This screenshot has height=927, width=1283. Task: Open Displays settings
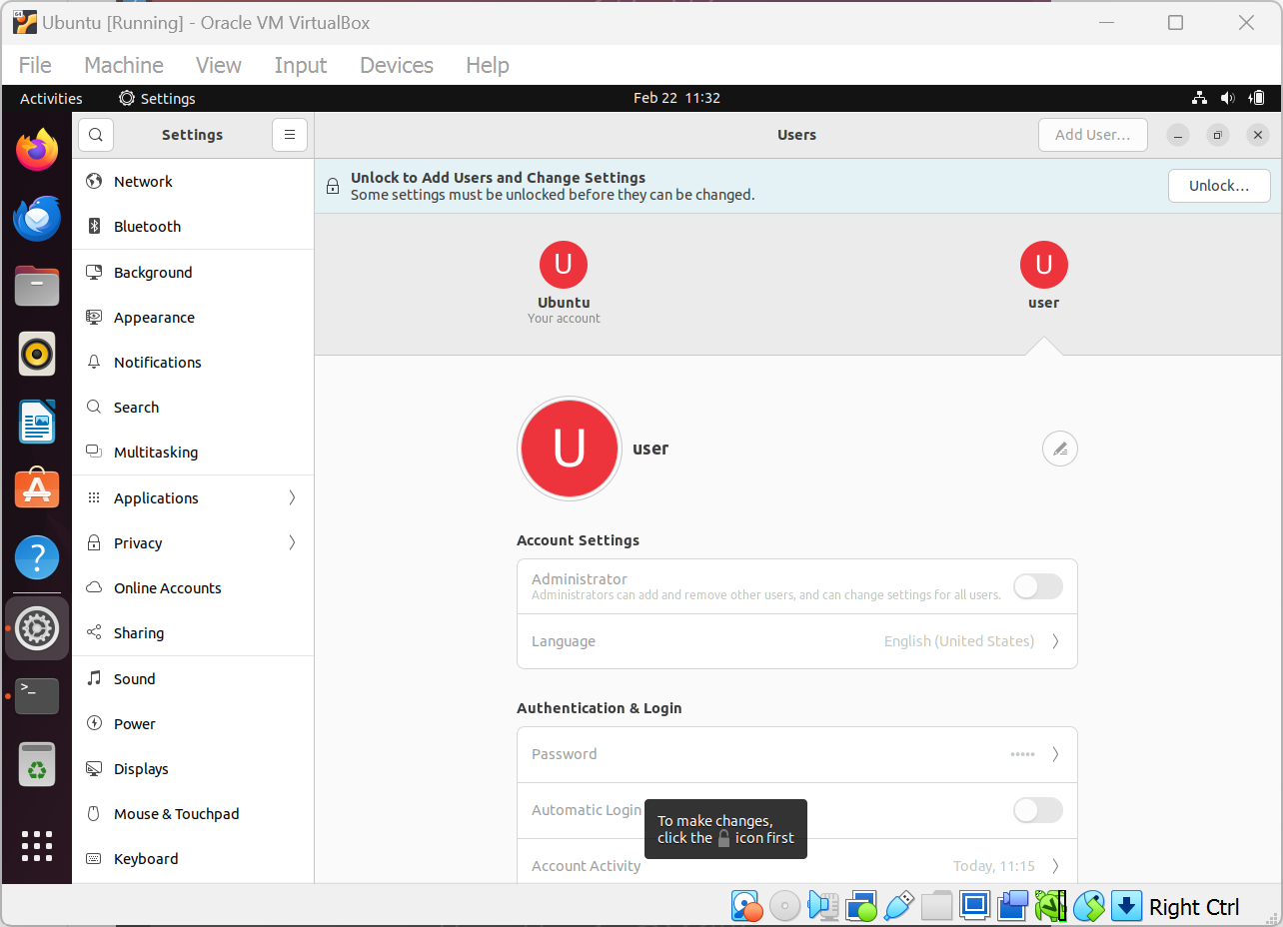[x=193, y=769]
